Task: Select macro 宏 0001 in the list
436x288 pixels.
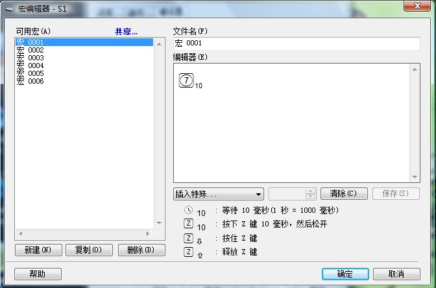Action: pyautogui.click(x=84, y=42)
